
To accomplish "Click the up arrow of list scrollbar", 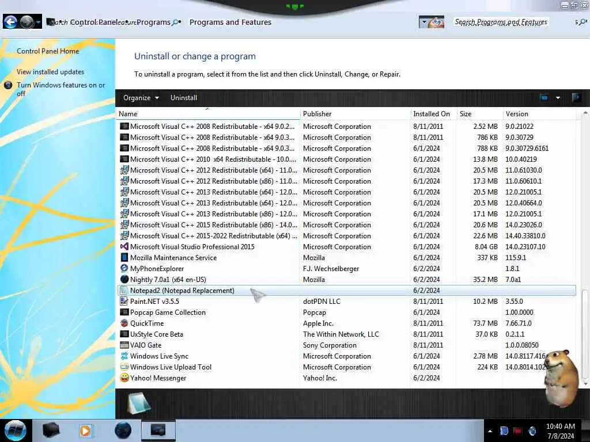I will pyautogui.click(x=585, y=113).
